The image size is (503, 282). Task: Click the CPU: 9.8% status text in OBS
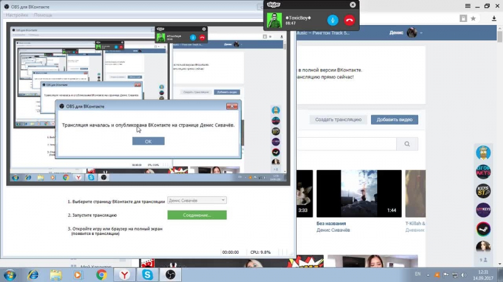tap(260, 253)
